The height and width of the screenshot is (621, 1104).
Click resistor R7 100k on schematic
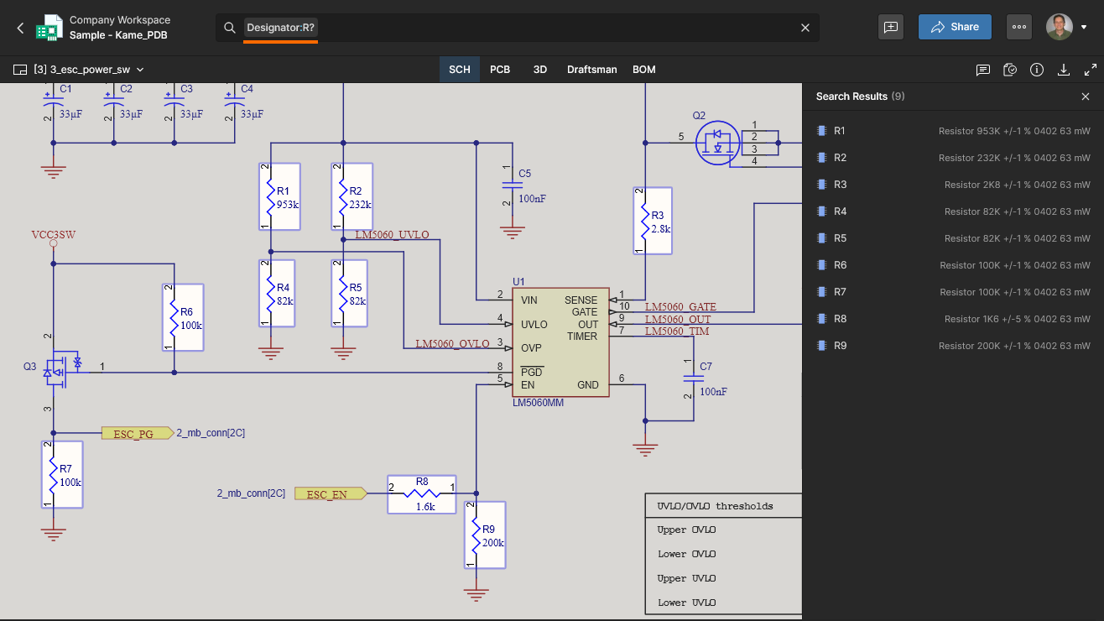click(x=63, y=474)
